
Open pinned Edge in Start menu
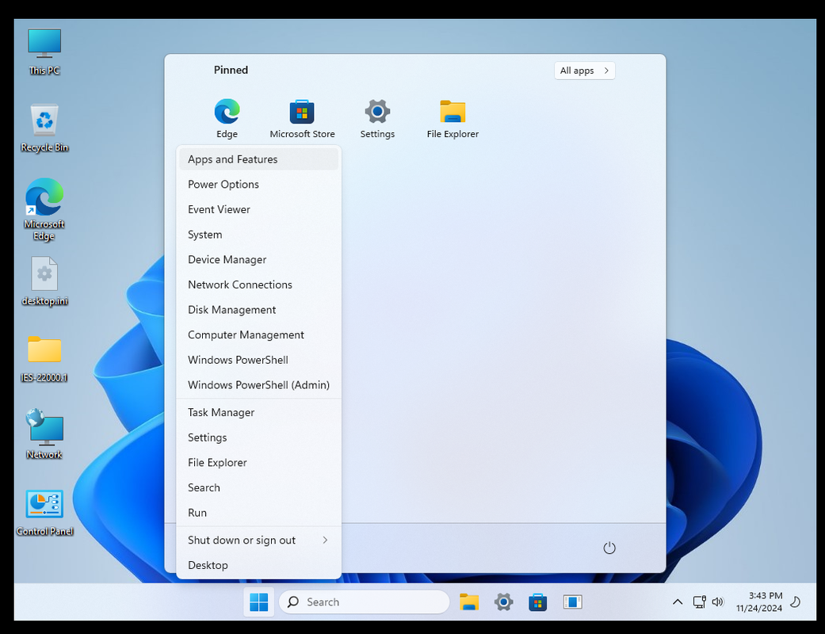tap(227, 118)
